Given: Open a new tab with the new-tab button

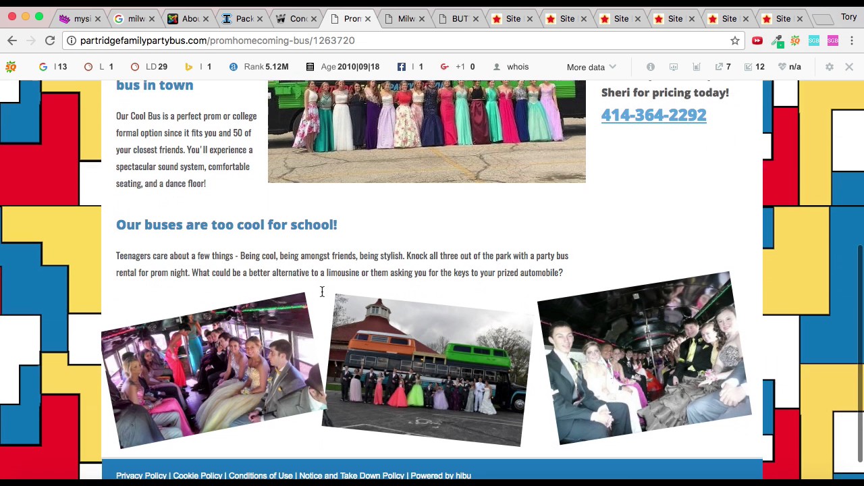Looking at the screenshot, I should pyautogui.click(x=821, y=19).
